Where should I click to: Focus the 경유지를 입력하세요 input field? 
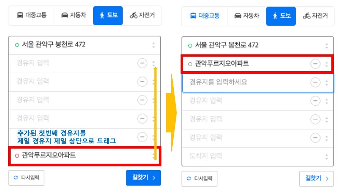[x=245, y=83]
